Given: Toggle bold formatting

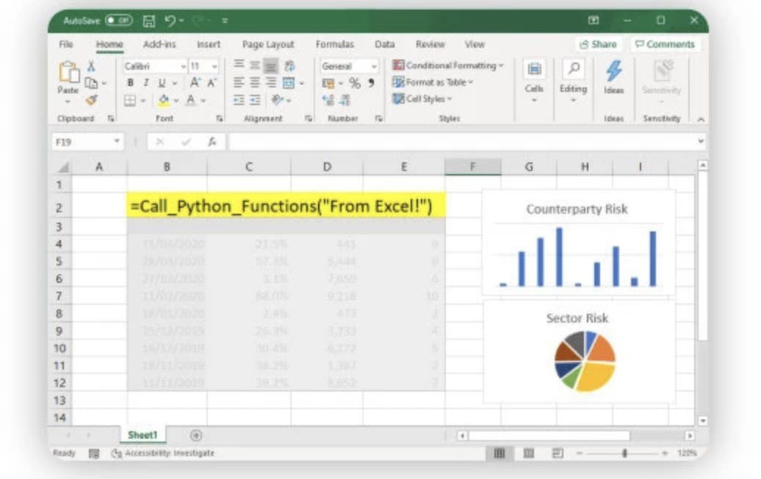Looking at the screenshot, I should pyautogui.click(x=131, y=82).
